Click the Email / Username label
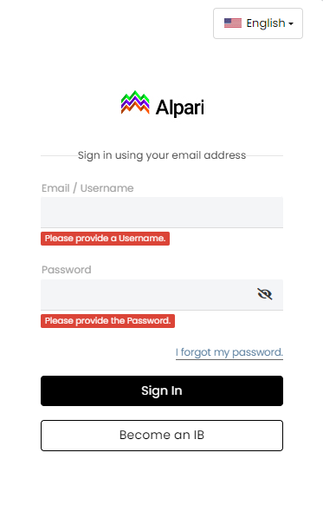The height and width of the screenshot is (505, 323). 87,188
